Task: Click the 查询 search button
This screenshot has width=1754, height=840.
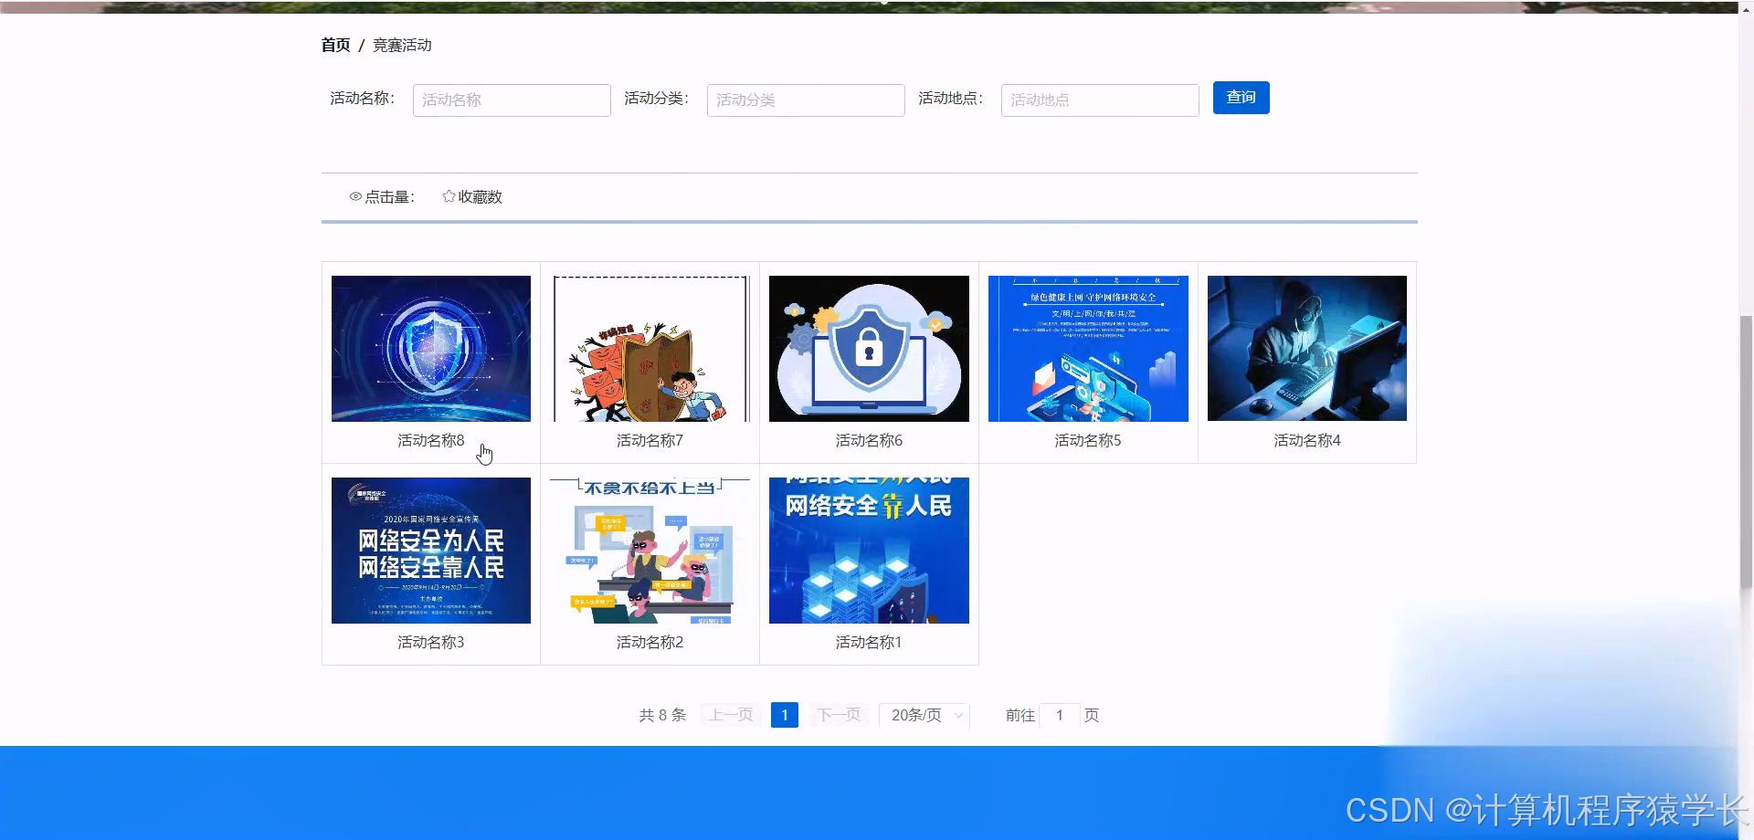Action: pyautogui.click(x=1241, y=98)
